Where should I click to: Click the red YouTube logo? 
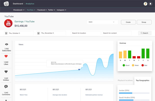(8, 23)
